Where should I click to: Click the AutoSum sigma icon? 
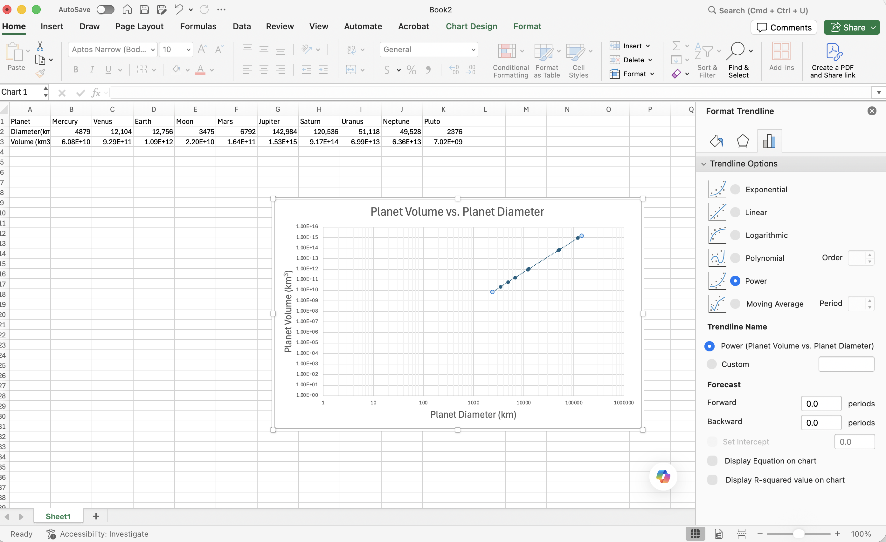(x=676, y=46)
